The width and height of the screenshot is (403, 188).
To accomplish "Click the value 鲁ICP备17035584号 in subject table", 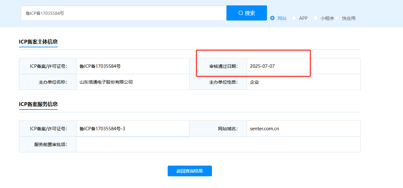I will (x=100, y=66).
